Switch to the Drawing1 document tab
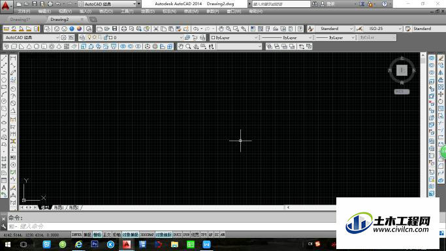The width and height of the screenshot is (446, 251). (20, 20)
